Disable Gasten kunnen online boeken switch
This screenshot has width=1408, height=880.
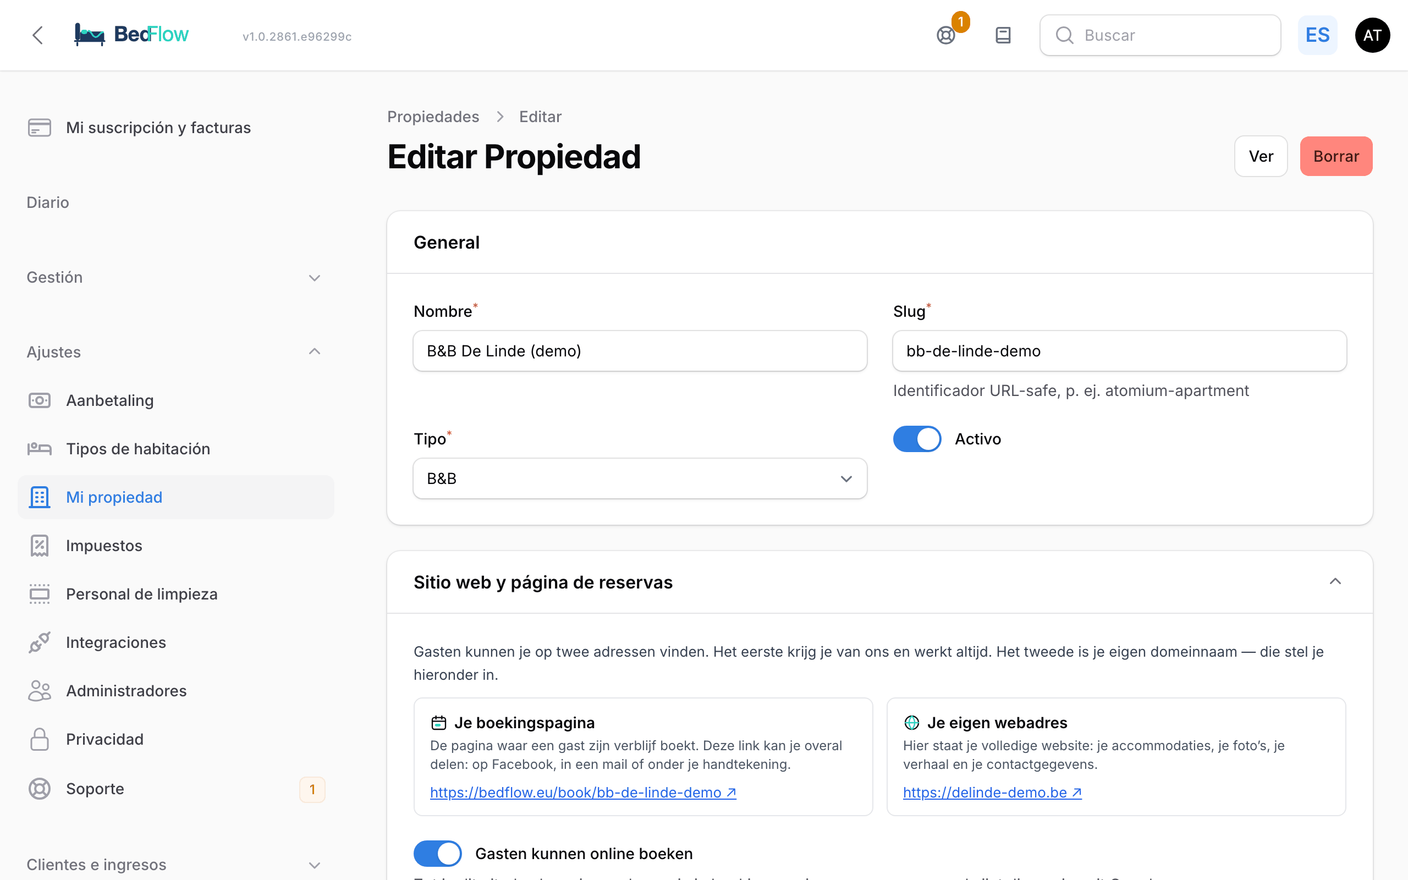tap(438, 853)
